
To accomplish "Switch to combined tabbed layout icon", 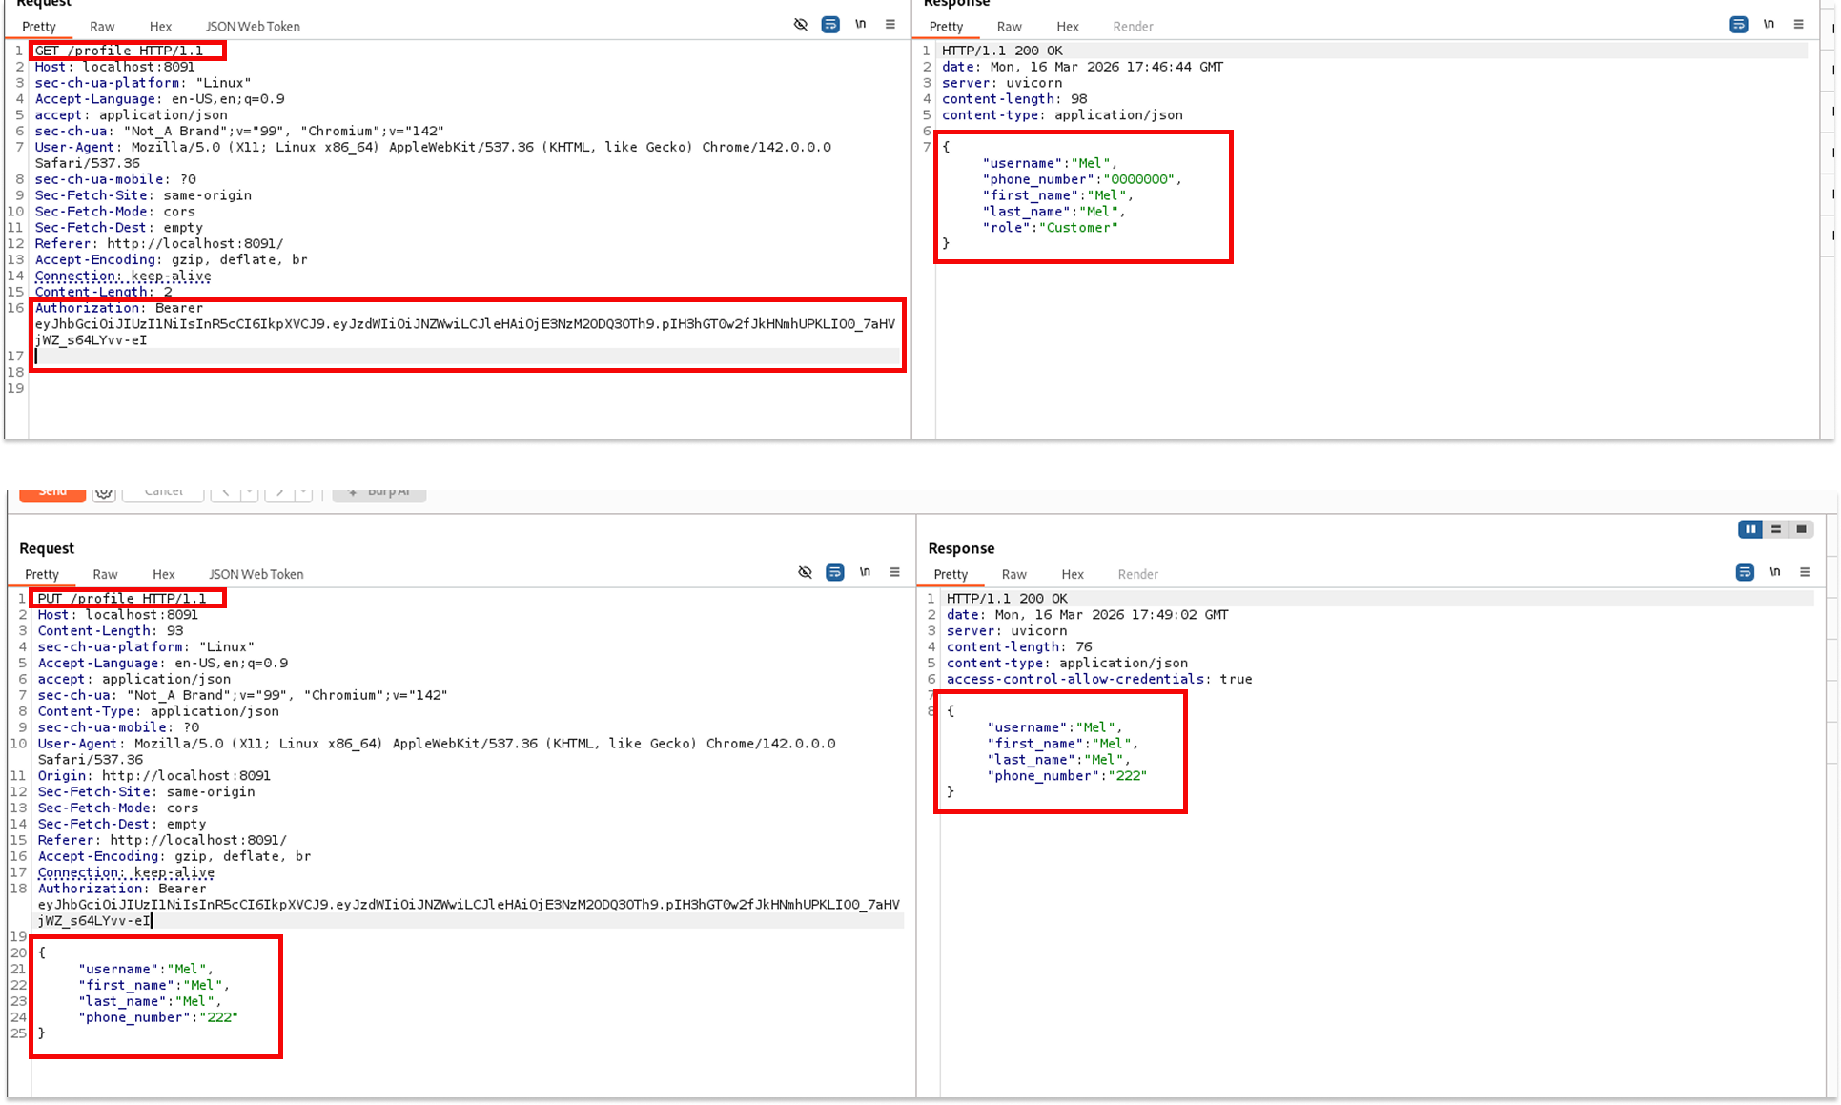I will pyautogui.click(x=1801, y=529).
